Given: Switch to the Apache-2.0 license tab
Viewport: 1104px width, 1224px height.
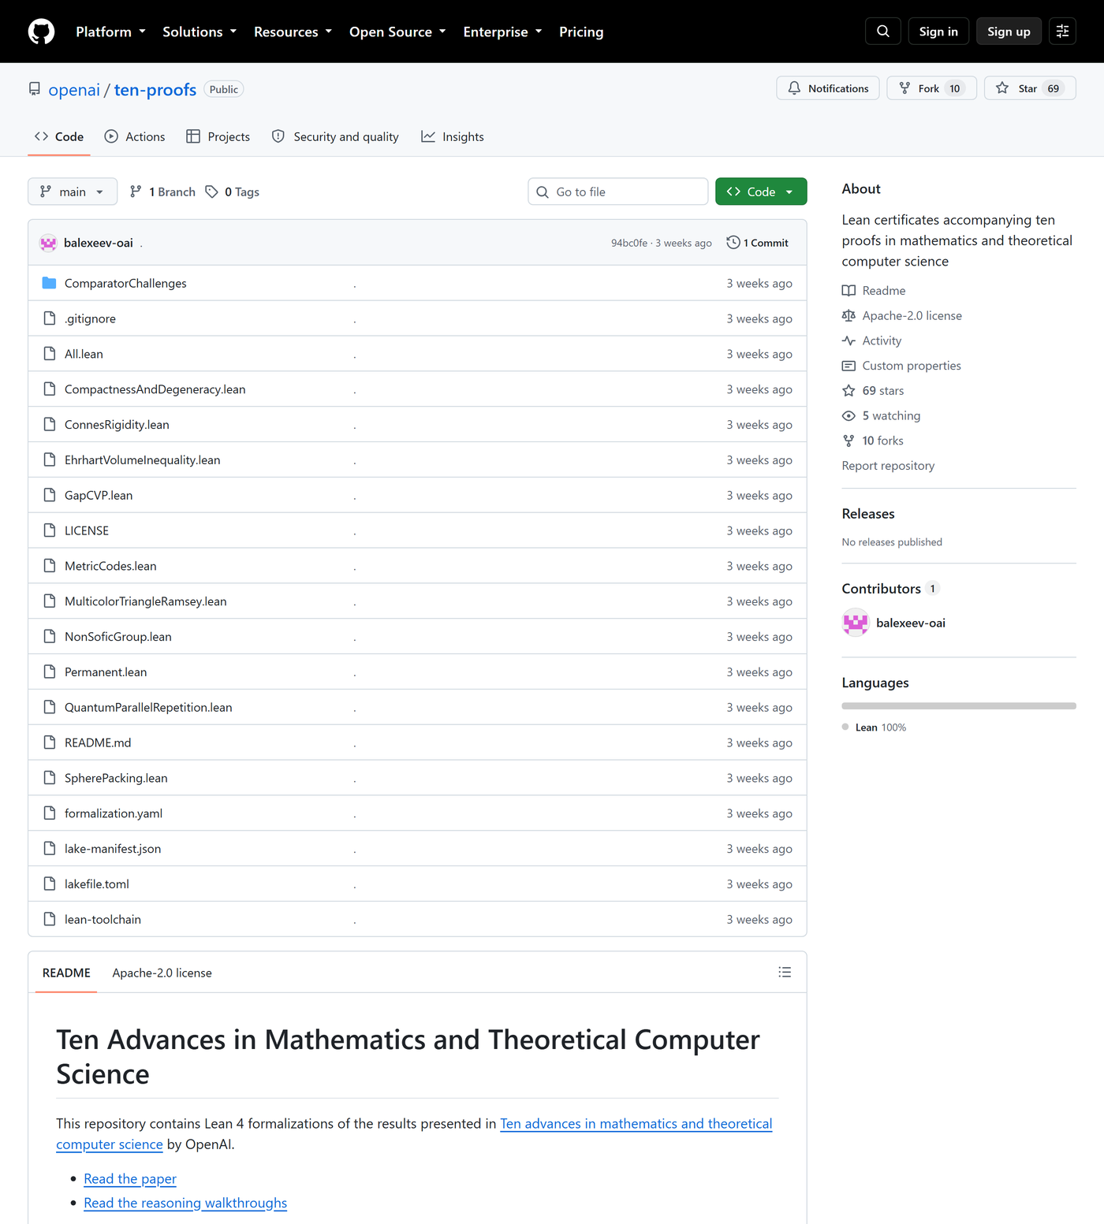Looking at the screenshot, I should point(162,973).
